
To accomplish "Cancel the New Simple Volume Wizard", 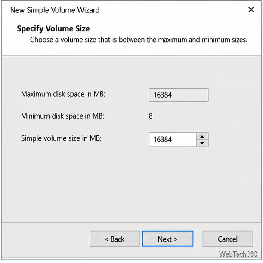I will tap(228, 239).
